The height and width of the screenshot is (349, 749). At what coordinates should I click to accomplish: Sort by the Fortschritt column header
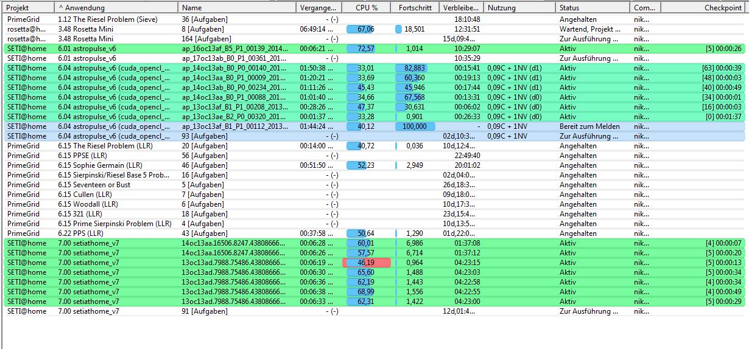pyautogui.click(x=415, y=8)
